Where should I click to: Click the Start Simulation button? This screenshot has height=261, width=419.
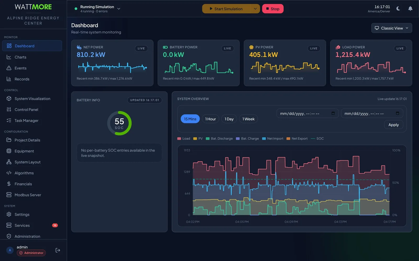pyautogui.click(x=226, y=9)
